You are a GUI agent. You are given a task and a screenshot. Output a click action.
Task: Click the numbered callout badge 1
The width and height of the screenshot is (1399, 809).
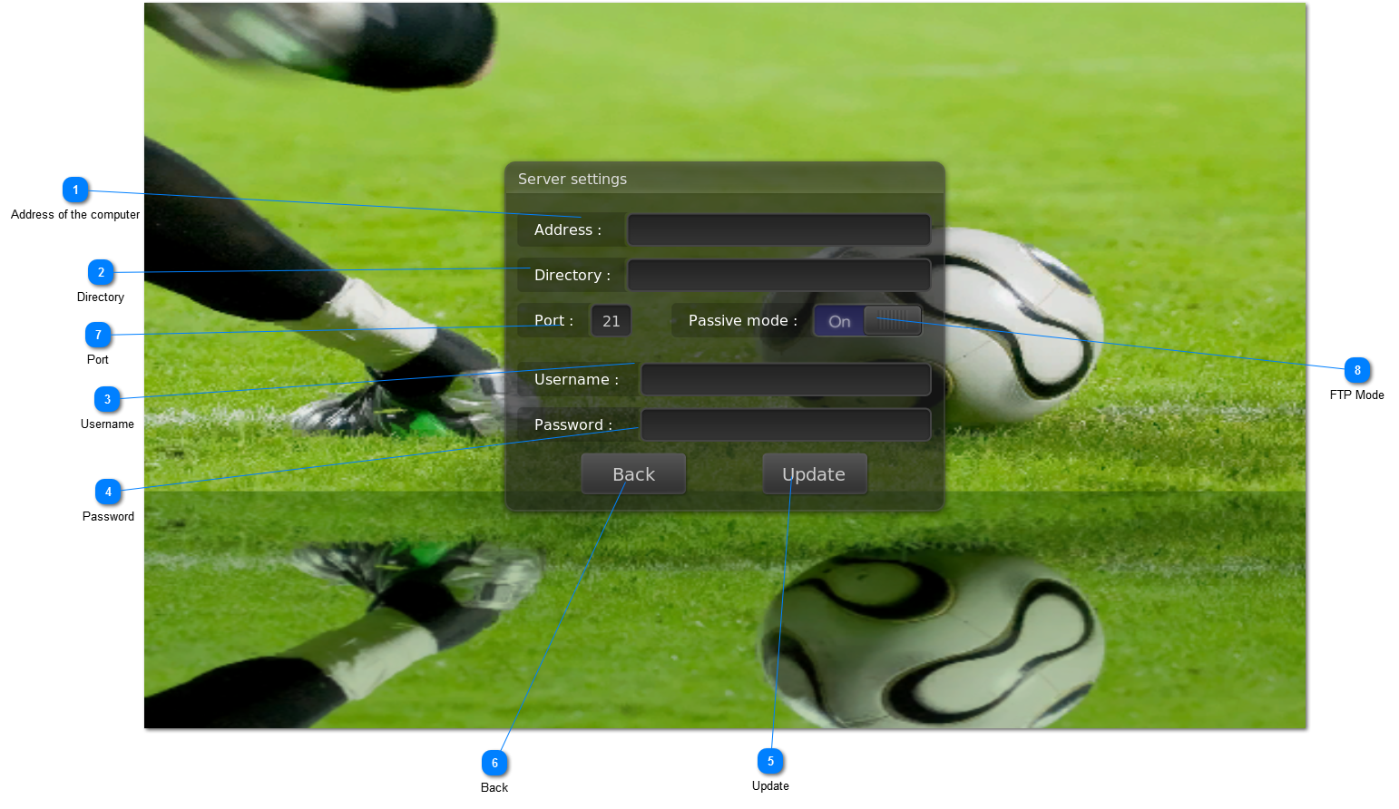pos(75,190)
